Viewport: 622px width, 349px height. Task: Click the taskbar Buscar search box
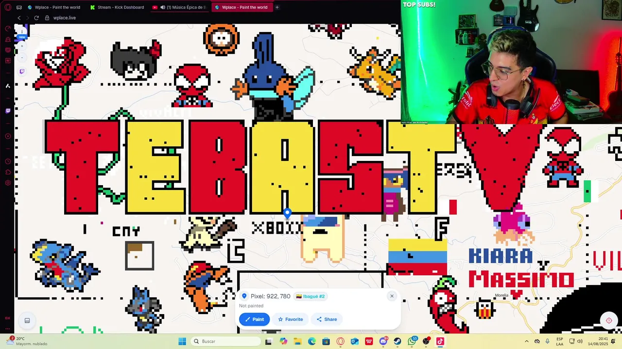[x=225, y=341]
